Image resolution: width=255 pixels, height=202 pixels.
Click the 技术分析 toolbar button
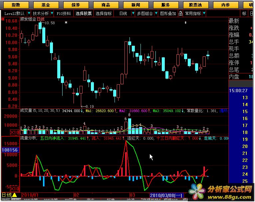[x=41, y=14]
